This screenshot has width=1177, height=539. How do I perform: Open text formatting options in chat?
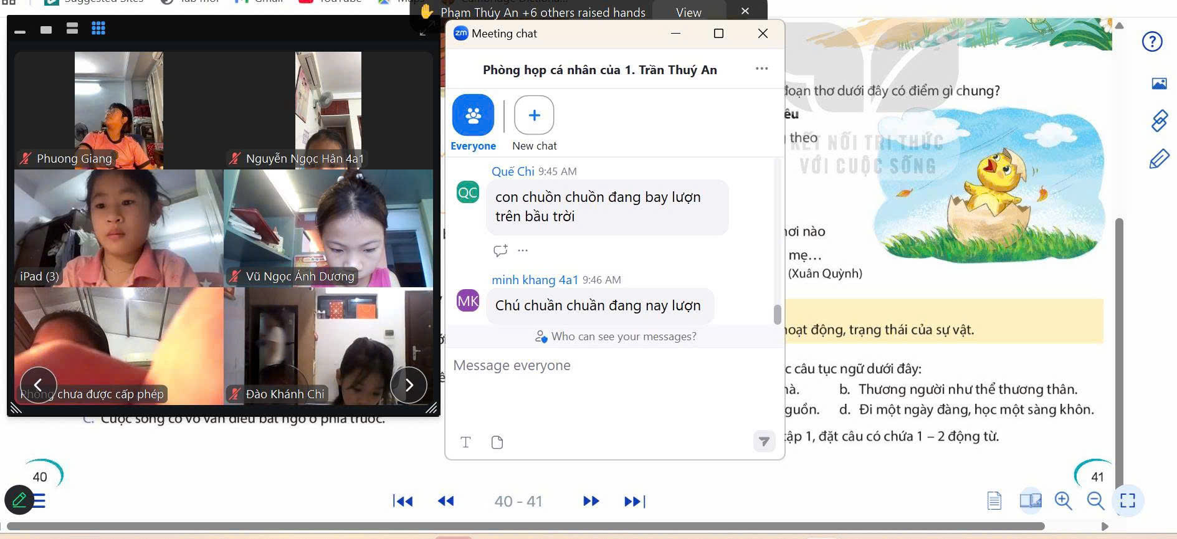click(x=465, y=442)
